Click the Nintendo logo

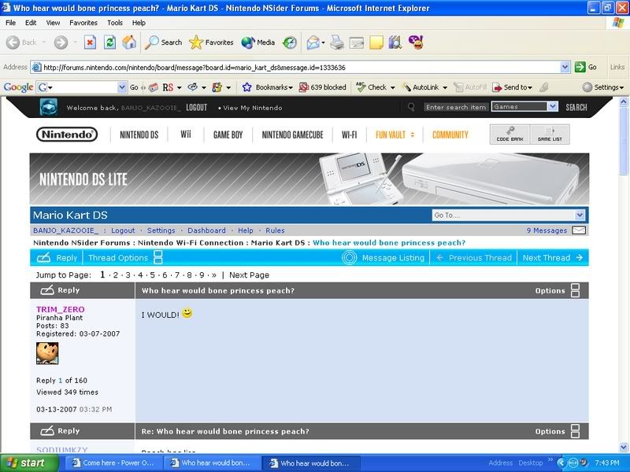(x=67, y=135)
